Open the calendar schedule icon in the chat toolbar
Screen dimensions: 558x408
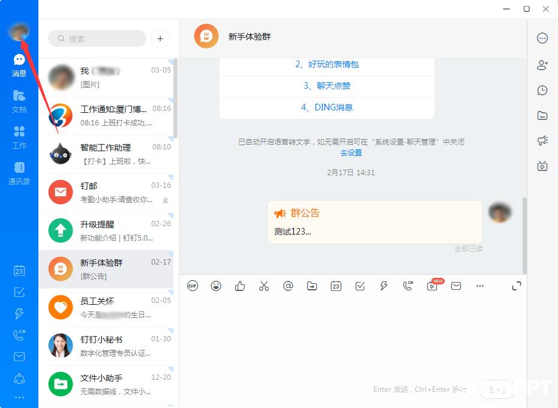pos(336,286)
